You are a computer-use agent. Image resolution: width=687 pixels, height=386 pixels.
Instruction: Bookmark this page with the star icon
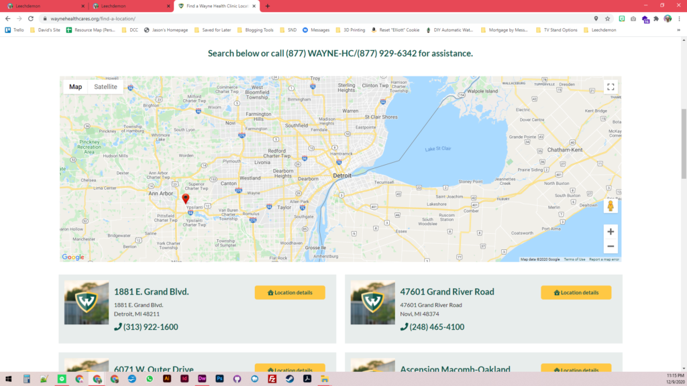(x=608, y=19)
